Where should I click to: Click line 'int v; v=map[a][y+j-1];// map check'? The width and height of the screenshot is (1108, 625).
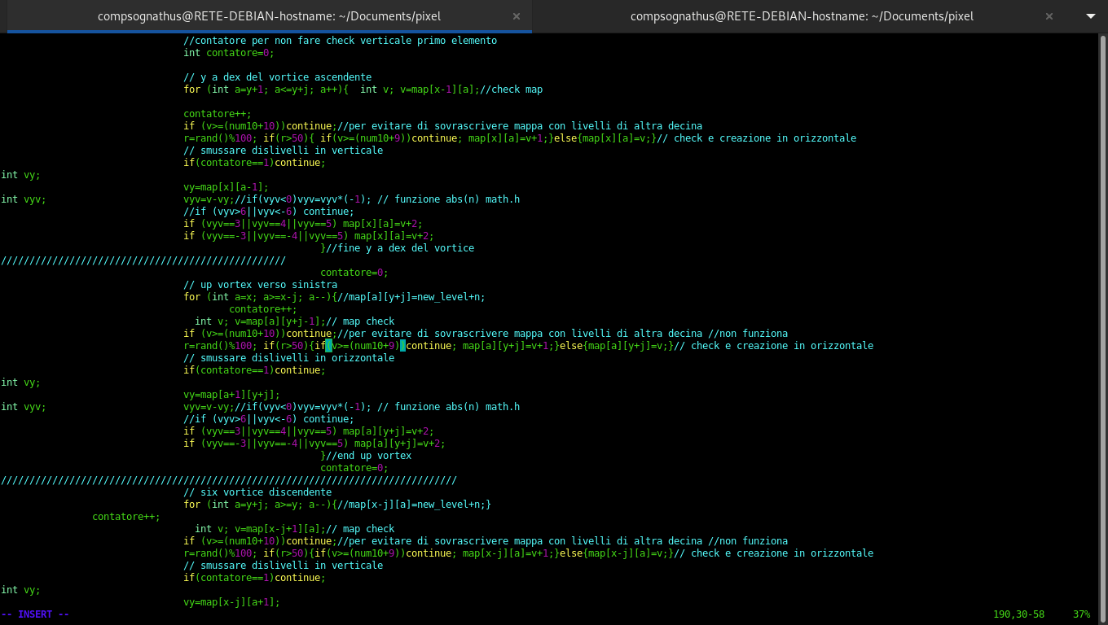[295, 321]
